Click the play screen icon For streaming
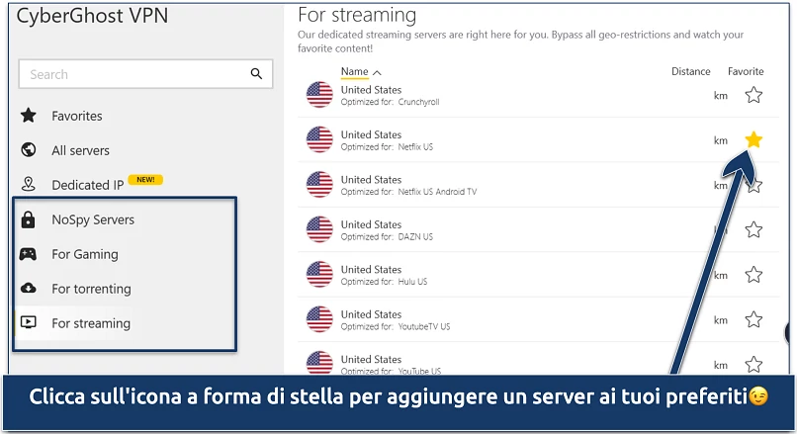Viewport: 797px width, 434px height. (28, 322)
